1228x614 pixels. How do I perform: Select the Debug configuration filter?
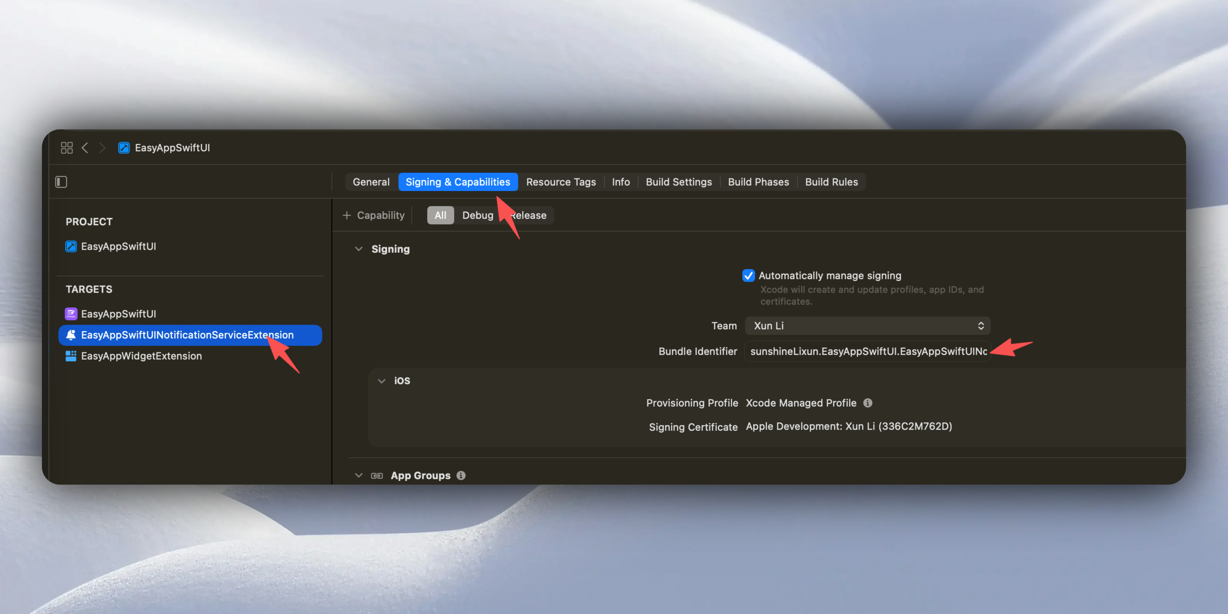coord(477,215)
